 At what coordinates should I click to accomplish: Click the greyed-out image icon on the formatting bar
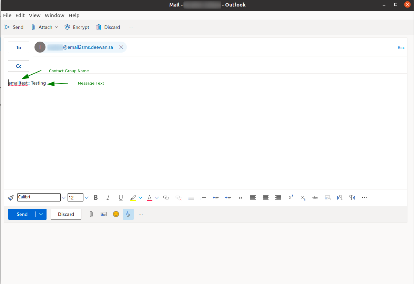click(327, 198)
